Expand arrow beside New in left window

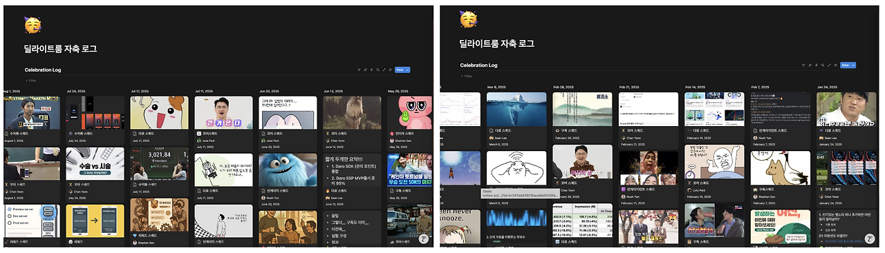click(407, 70)
